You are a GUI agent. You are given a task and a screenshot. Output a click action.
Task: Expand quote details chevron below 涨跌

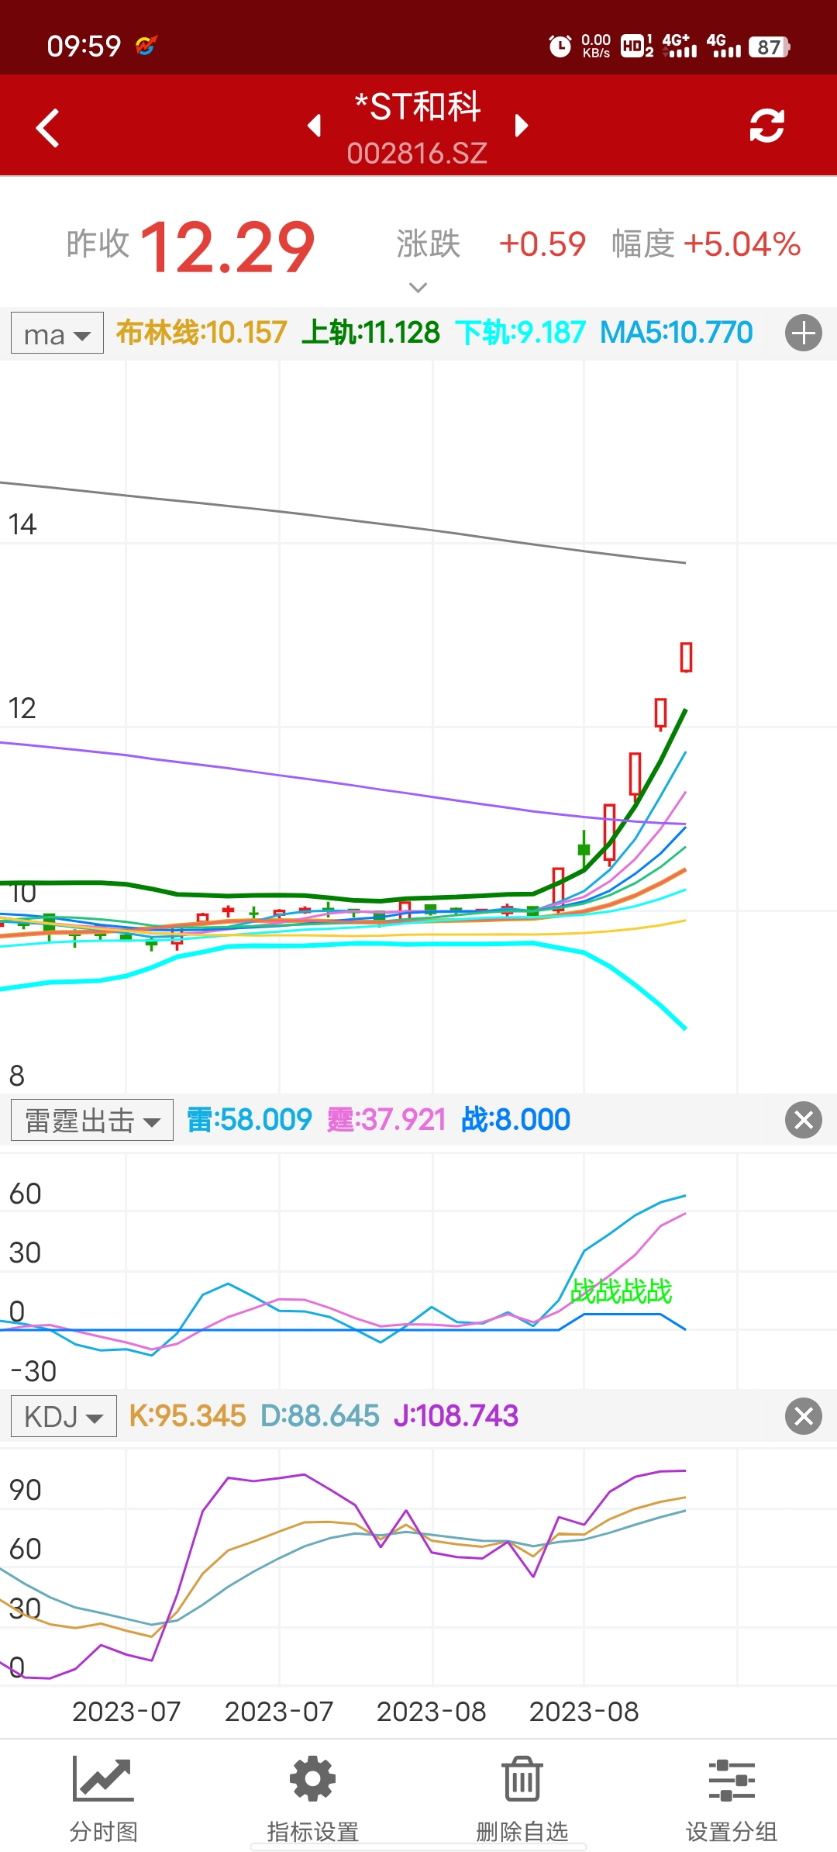coord(418,288)
